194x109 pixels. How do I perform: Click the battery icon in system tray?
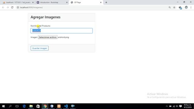coord(170,106)
